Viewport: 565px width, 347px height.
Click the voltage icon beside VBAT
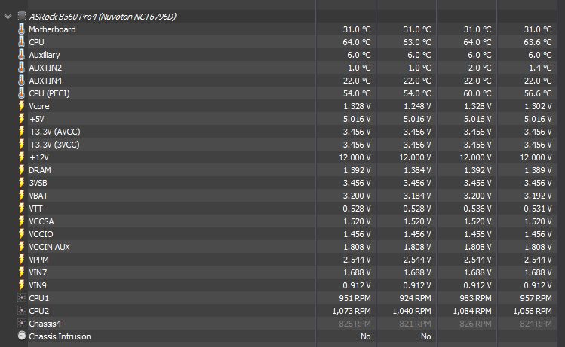click(x=22, y=196)
